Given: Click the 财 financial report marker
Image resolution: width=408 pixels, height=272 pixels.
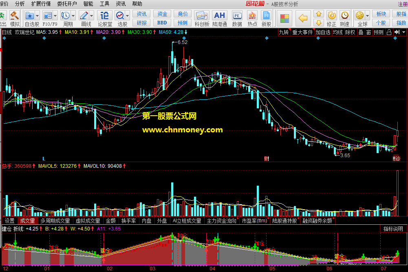Looking at the screenshot, I should tap(267, 159).
